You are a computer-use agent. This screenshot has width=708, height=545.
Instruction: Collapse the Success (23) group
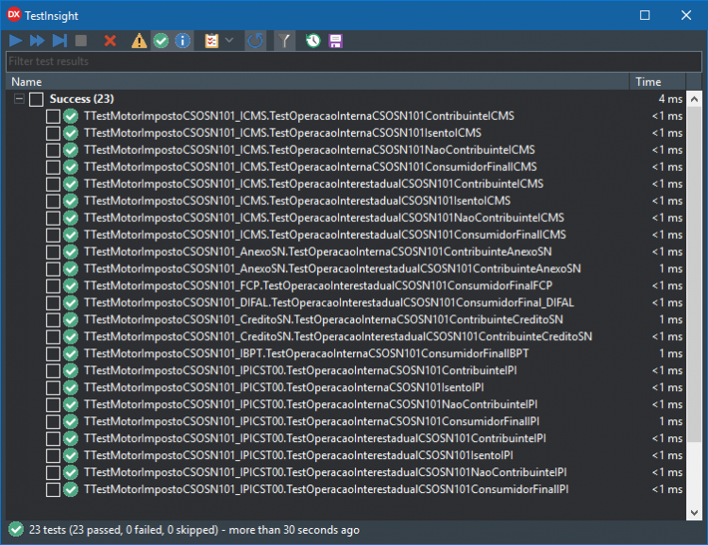point(19,98)
